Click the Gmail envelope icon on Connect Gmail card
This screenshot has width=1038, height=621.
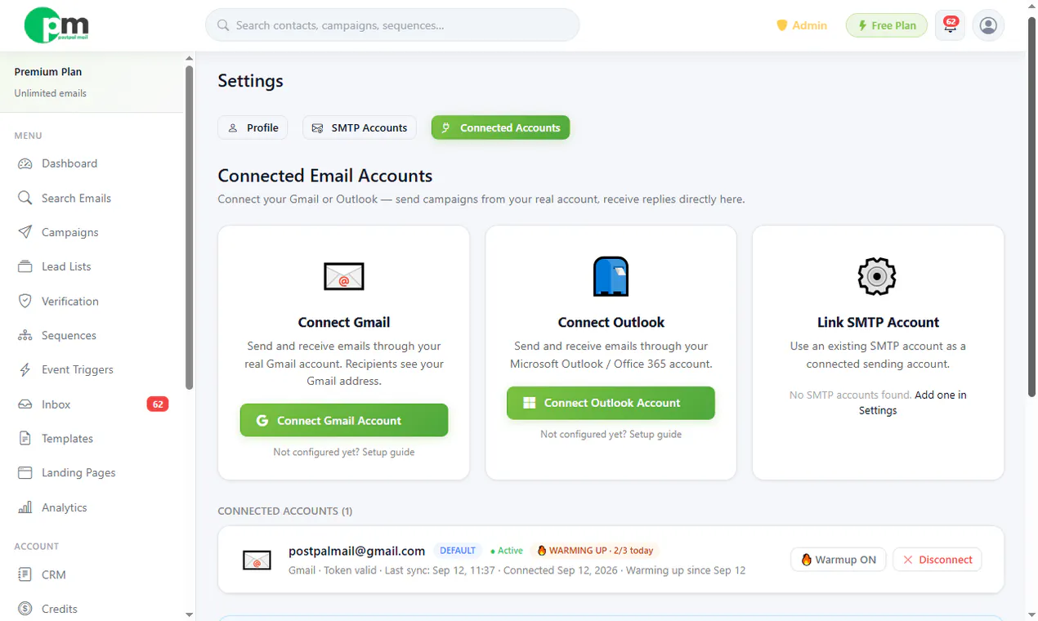click(x=344, y=277)
